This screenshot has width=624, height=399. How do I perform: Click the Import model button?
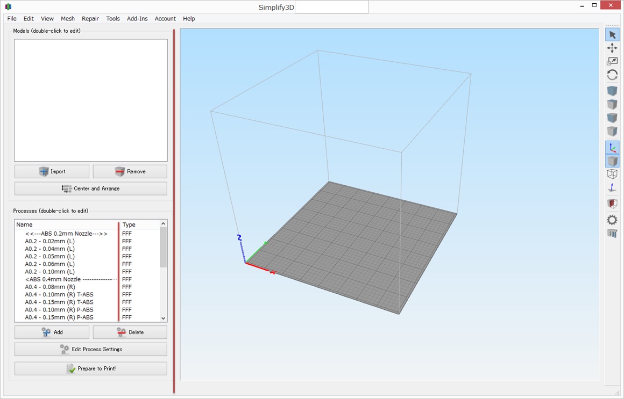52,172
